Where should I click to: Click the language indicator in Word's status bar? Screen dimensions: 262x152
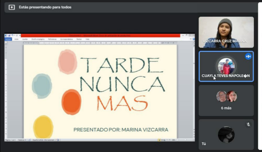pyautogui.click(x=43, y=140)
